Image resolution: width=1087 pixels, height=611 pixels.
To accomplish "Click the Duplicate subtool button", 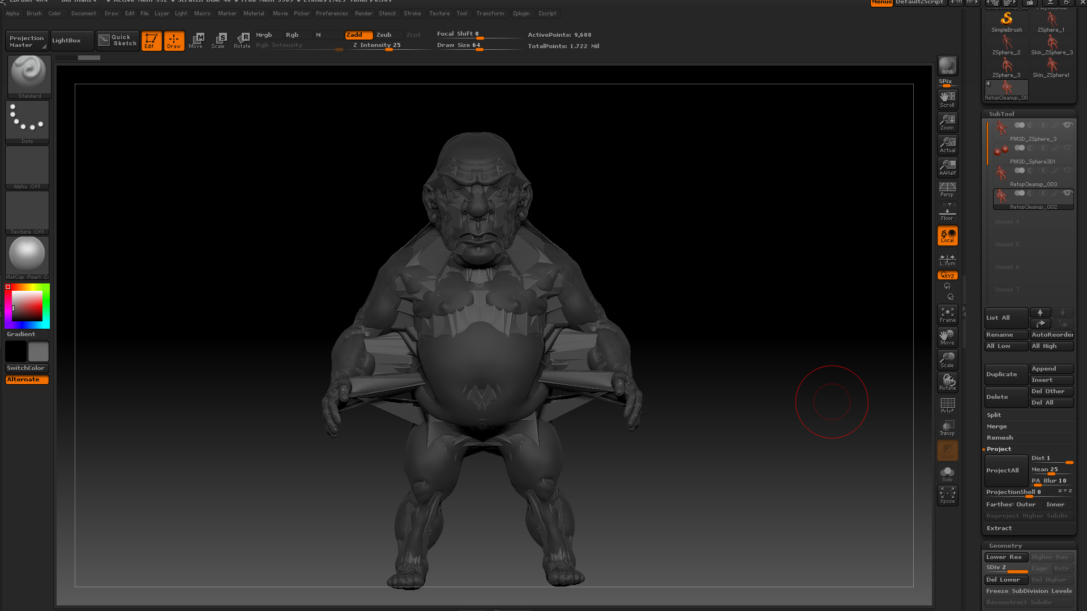I will (x=1006, y=375).
